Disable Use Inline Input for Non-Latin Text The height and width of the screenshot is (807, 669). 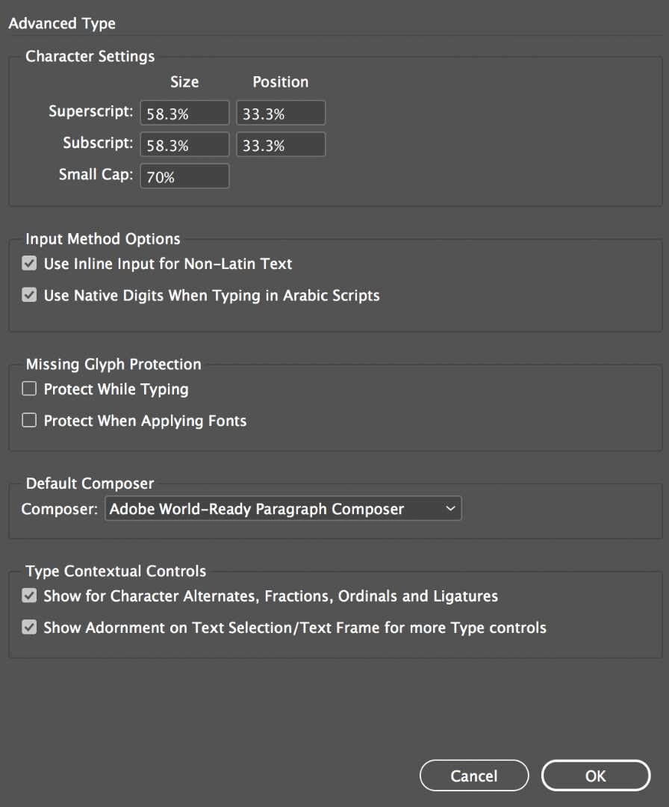click(x=29, y=264)
